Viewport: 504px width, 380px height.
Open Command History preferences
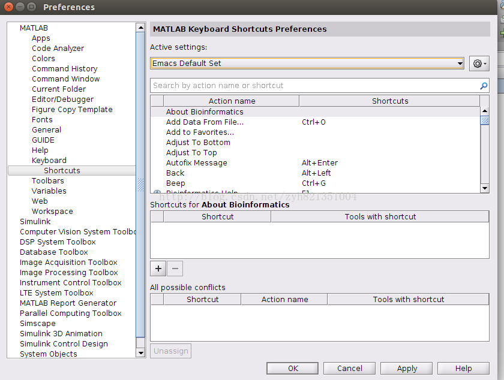point(65,69)
